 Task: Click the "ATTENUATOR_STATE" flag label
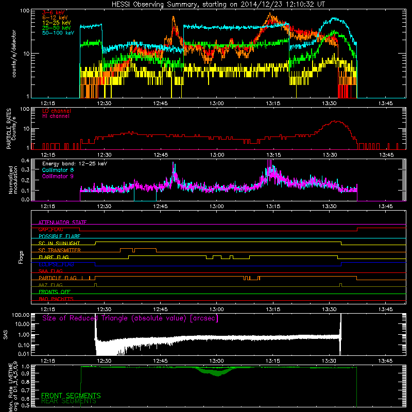pos(62,222)
